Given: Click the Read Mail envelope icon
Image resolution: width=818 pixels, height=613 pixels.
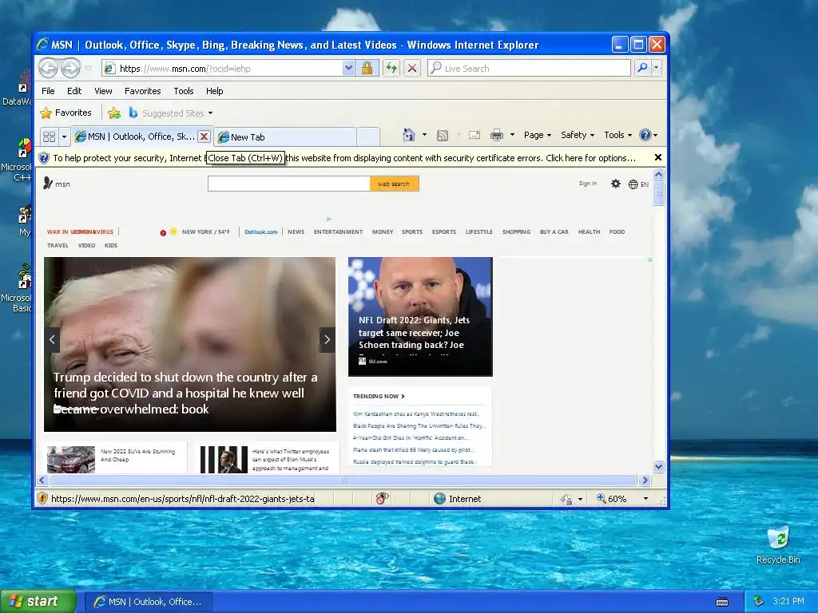Looking at the screenshot, I should [475, 135].
